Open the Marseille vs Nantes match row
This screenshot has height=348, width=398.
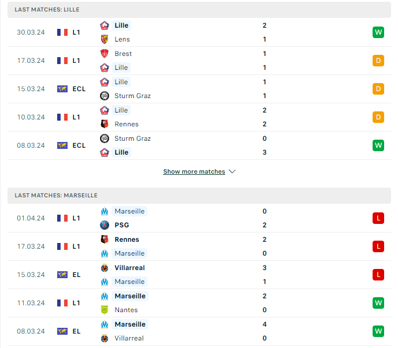click(x=199, y=303)
